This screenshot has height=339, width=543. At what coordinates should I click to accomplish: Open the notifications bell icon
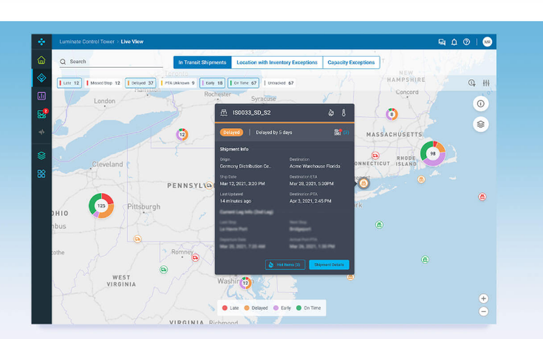[x=454, y=42]
